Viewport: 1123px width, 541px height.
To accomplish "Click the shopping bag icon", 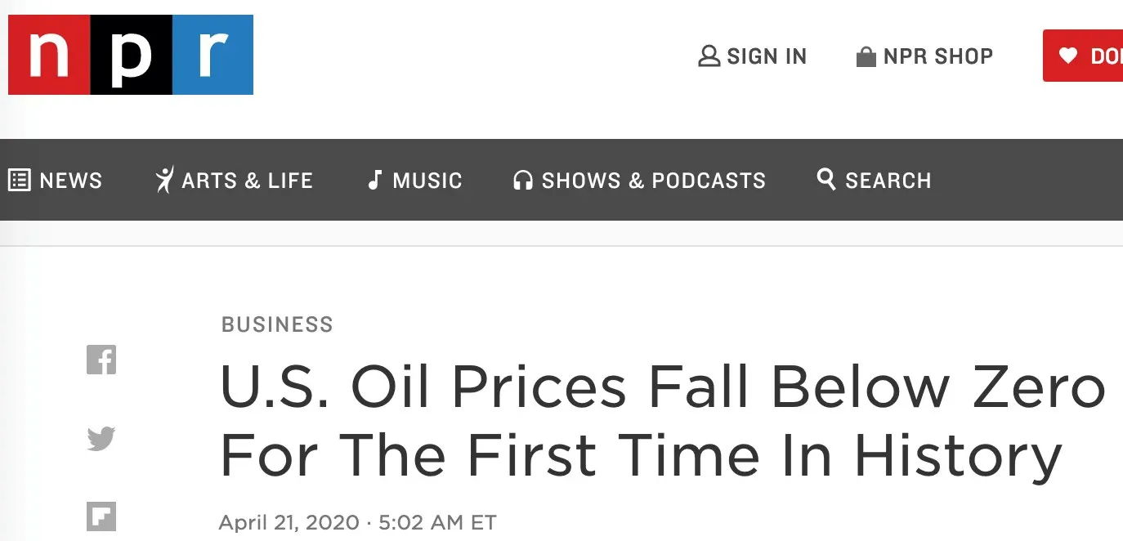I will tap(866, 56).
